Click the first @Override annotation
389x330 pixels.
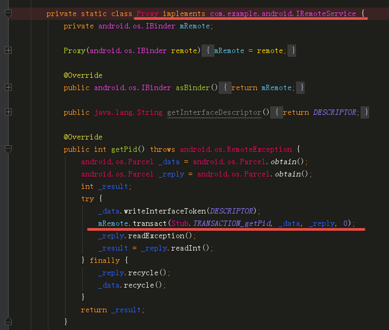click(x=83, y=75)
